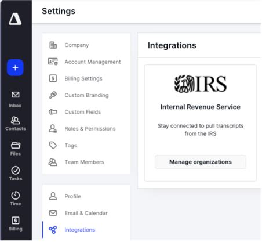This screenshot has width=262, height=242.
Task: Click the Integrations nodes icon
Action: pos(53,230)
